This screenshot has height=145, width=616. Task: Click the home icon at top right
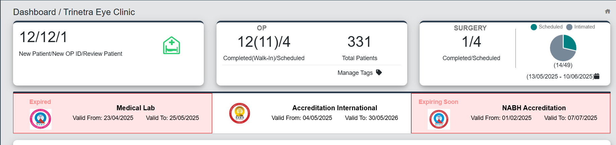point(607,11)
